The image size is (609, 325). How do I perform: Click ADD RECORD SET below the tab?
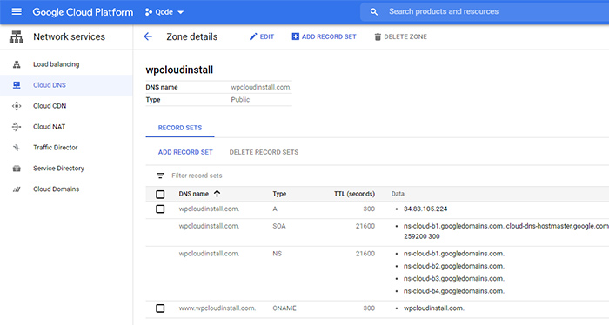click(185, 152)
